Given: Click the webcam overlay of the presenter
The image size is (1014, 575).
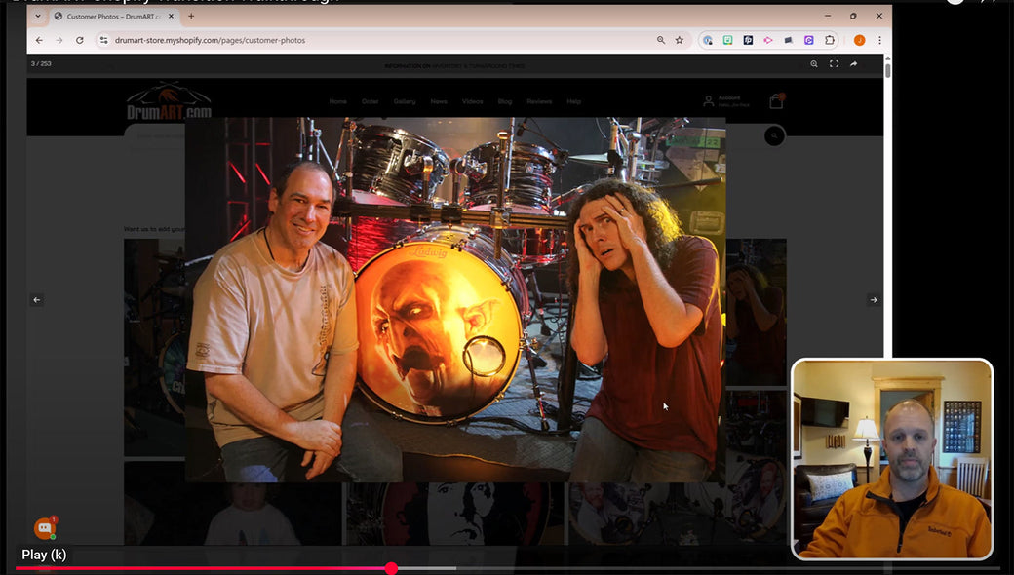Looking at the screenshot, I should click(892, 458).
